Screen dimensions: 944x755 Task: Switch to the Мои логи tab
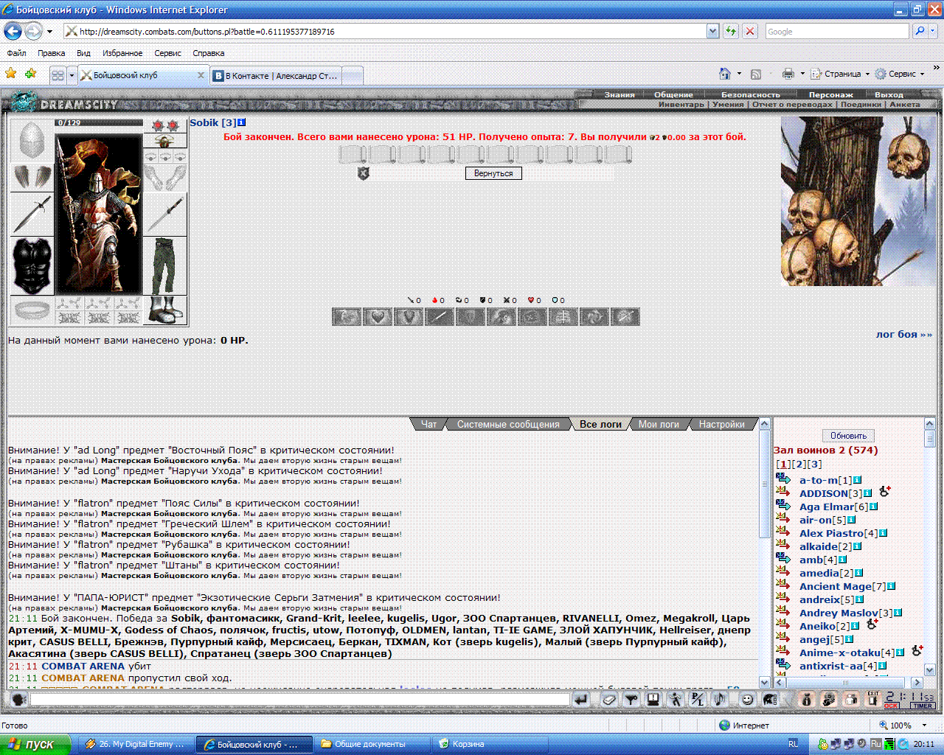[659, 424]
